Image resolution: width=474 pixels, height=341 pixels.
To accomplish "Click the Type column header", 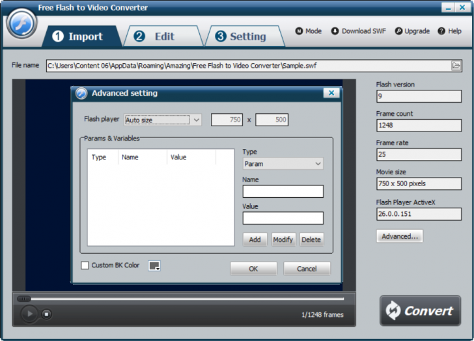I will 102,157.
